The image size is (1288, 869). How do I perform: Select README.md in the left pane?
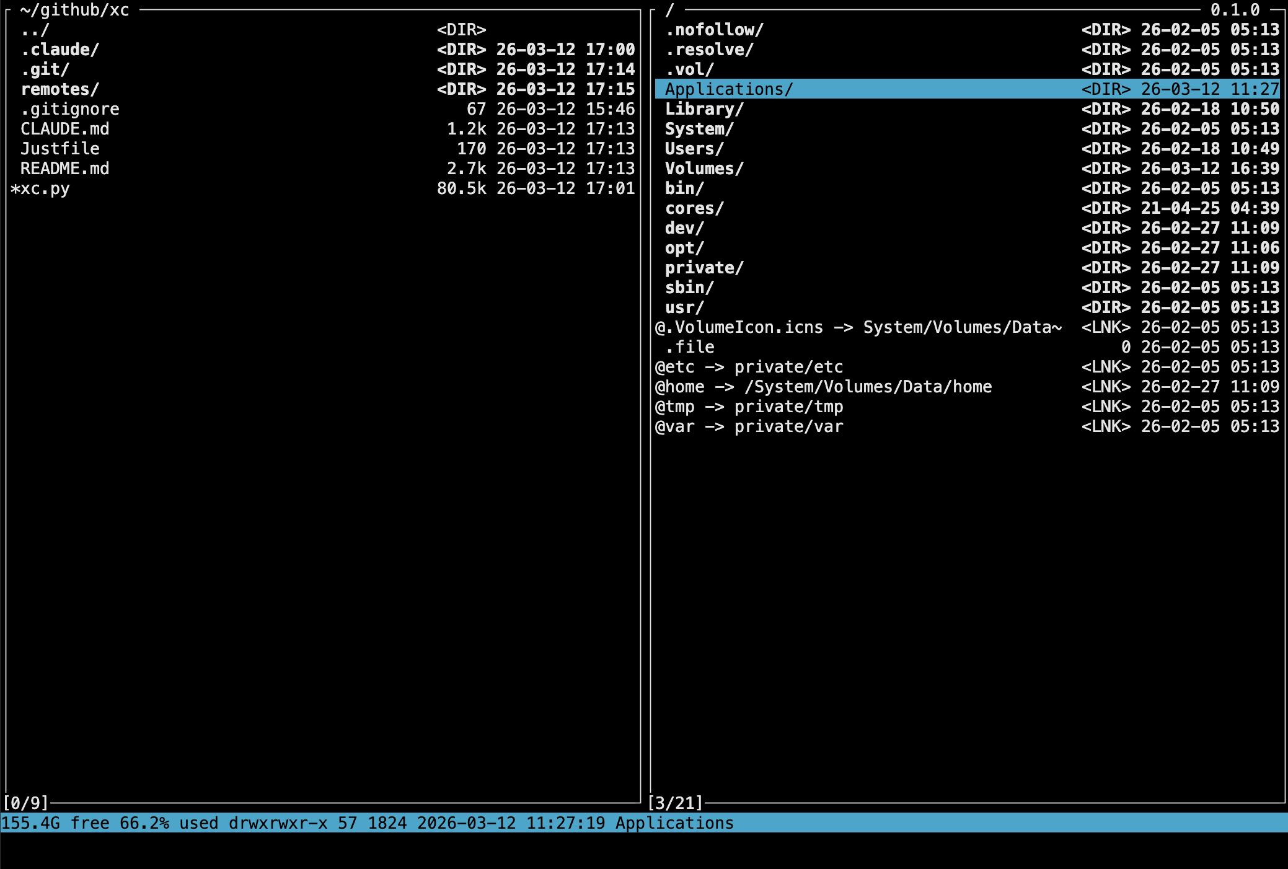coord(64,169)
